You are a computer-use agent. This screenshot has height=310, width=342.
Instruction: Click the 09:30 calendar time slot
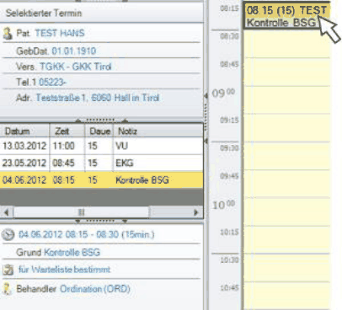coord(287,156)
